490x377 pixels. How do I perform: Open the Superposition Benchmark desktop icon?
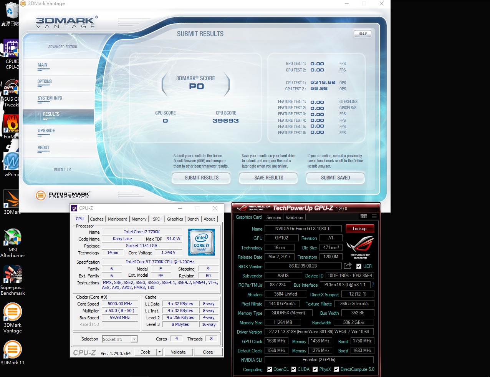tap(13, 280)
